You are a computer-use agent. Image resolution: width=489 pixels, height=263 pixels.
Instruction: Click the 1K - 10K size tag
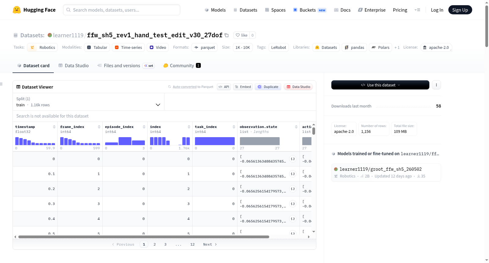pyautogui.click(x=243, y=47)
